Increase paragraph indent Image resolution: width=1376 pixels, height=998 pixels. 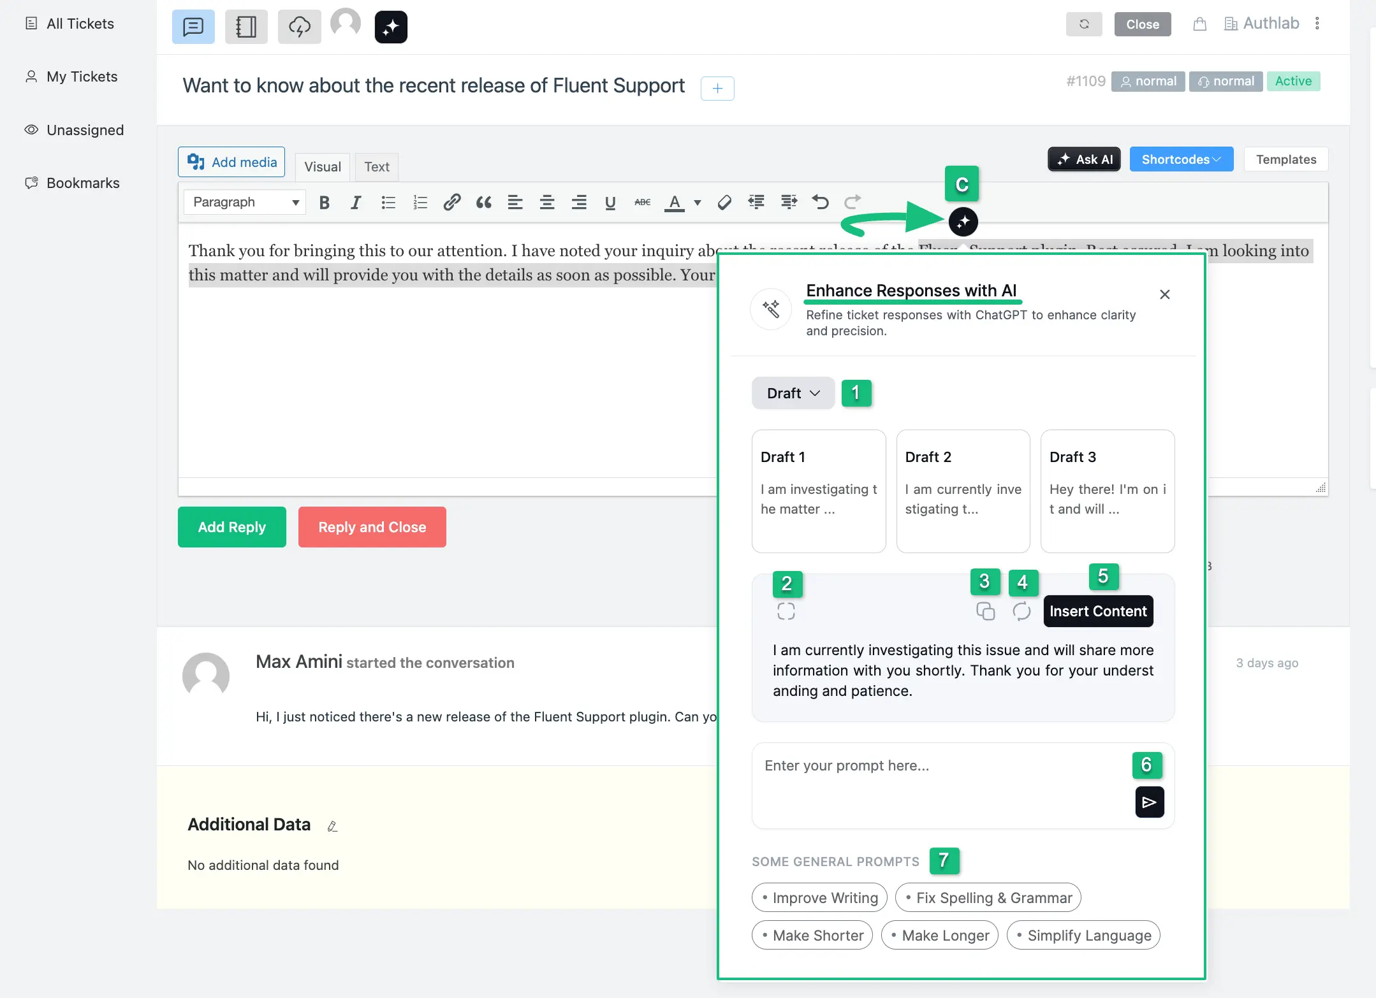789,203
